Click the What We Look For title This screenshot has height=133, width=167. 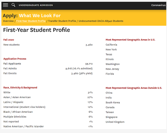40,16
